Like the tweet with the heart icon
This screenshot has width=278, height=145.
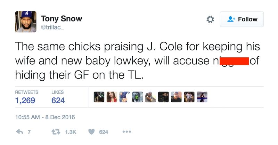tap(92, 132)
